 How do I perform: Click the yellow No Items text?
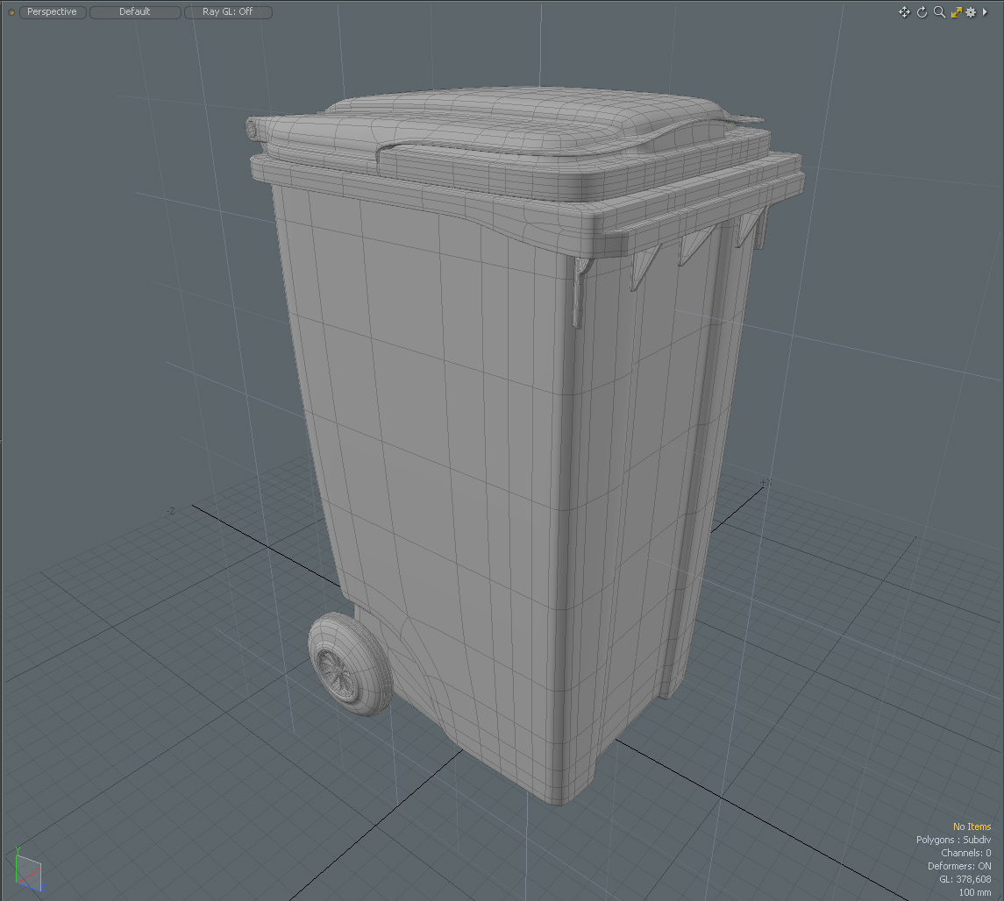[x=972, y=827]
